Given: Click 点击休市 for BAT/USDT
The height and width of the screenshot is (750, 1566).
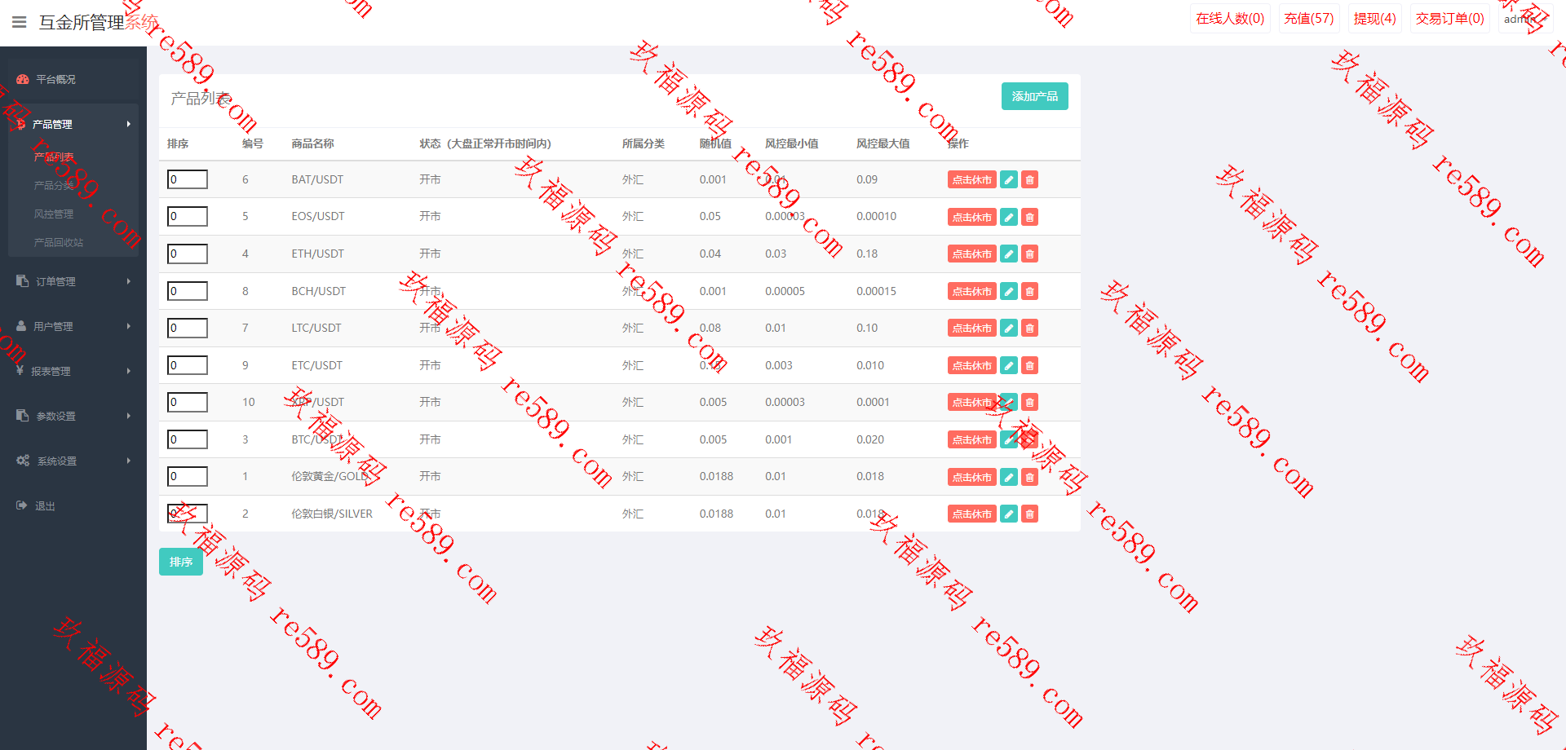Looking at the screenshot, I should [972, 180].
